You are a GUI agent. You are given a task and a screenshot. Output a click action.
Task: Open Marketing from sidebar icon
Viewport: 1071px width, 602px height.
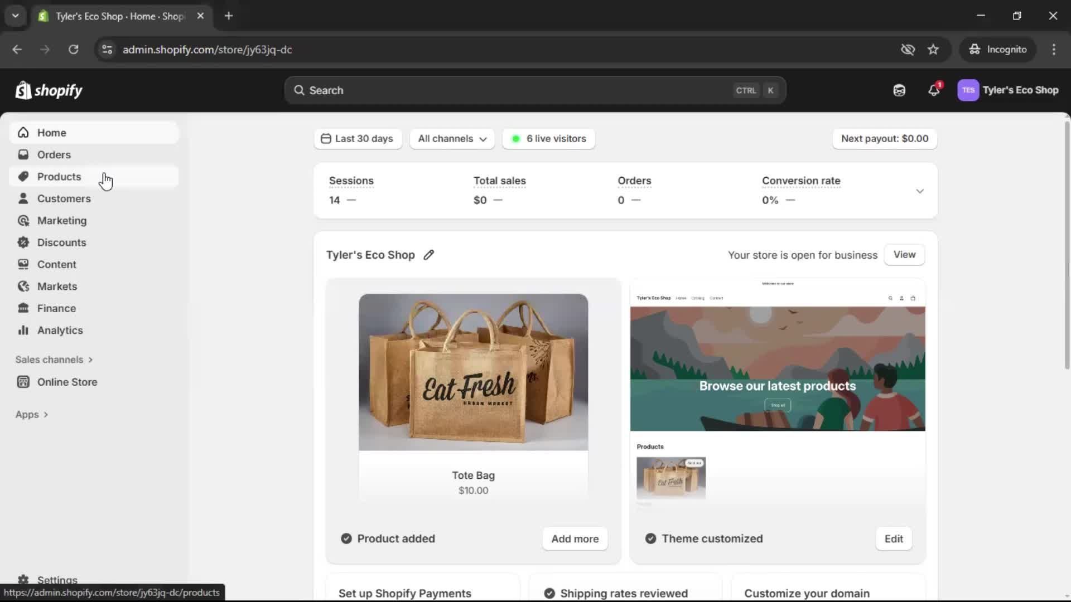point(23,221)
